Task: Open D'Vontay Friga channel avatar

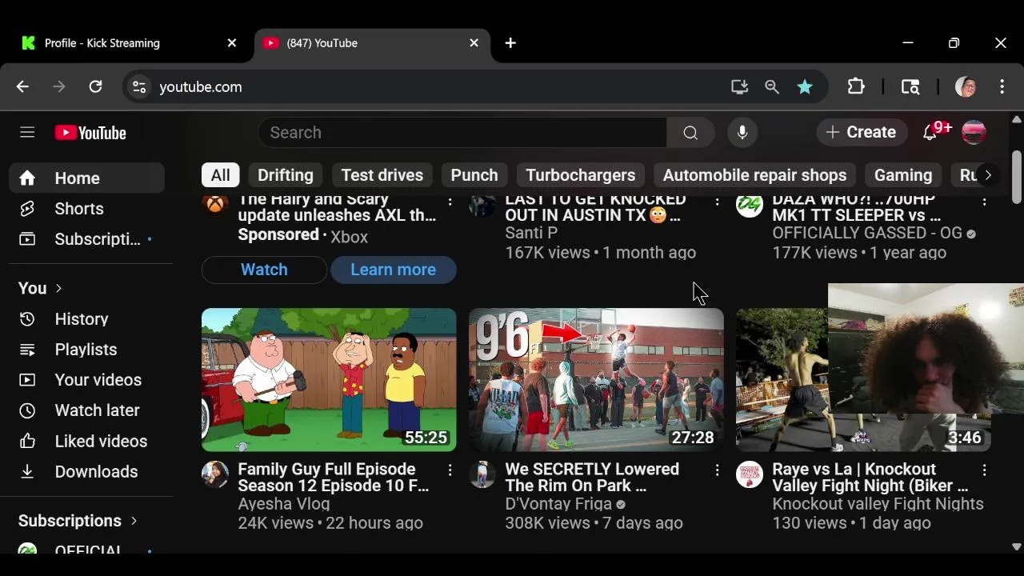Action: tap(482, 474)
